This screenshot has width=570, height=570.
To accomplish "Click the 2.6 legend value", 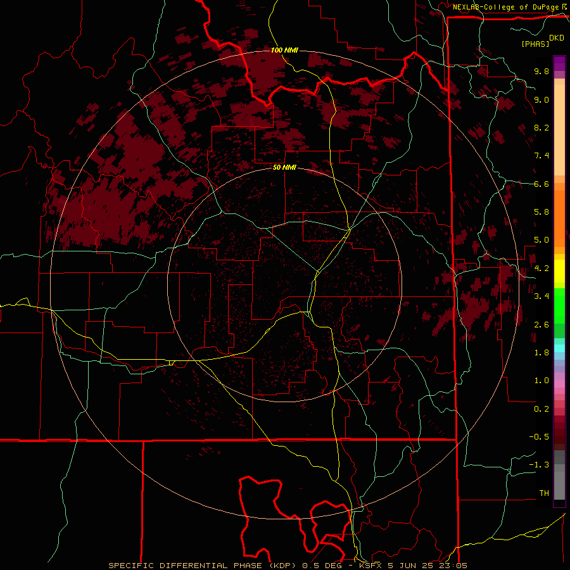I will [x=541, y=324].
